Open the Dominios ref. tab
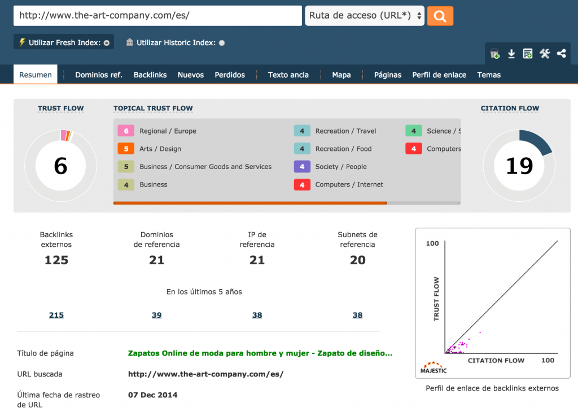Image resolution: width=578 pixels, height=408 pixels. point(99,75)
